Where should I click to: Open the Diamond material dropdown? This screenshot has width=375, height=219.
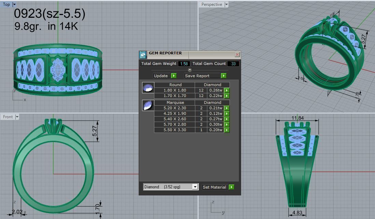[x=195, y=187]
